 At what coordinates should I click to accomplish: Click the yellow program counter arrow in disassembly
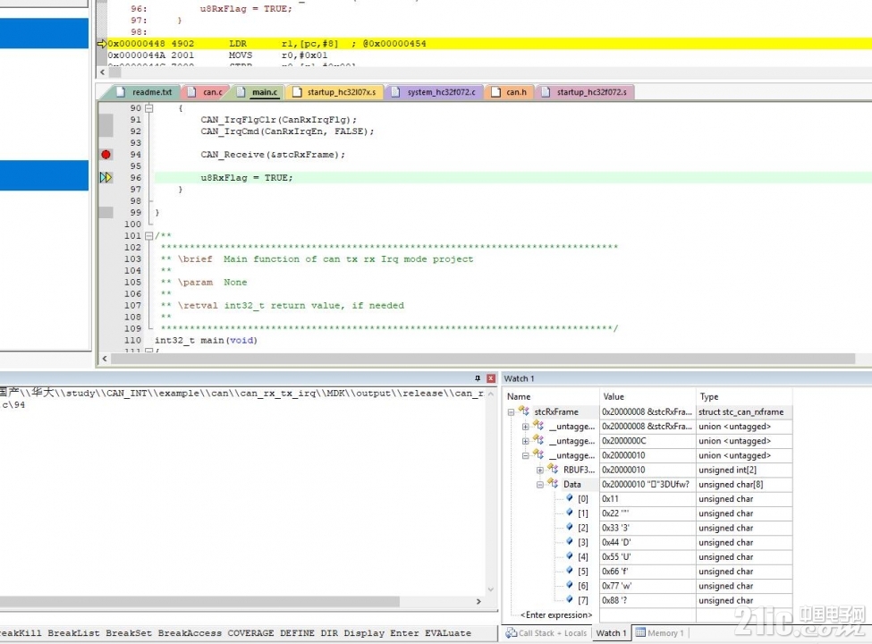pos(102,43)
